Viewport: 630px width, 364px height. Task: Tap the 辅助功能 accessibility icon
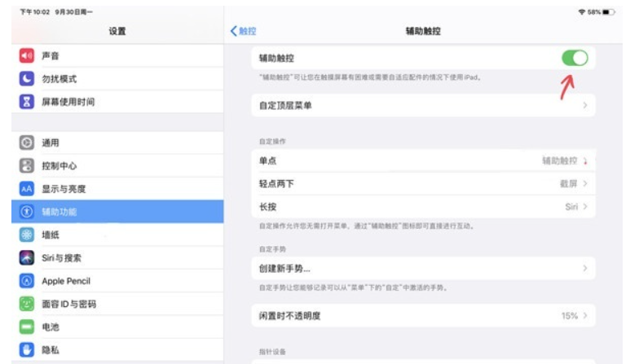(x=27, y=212)
